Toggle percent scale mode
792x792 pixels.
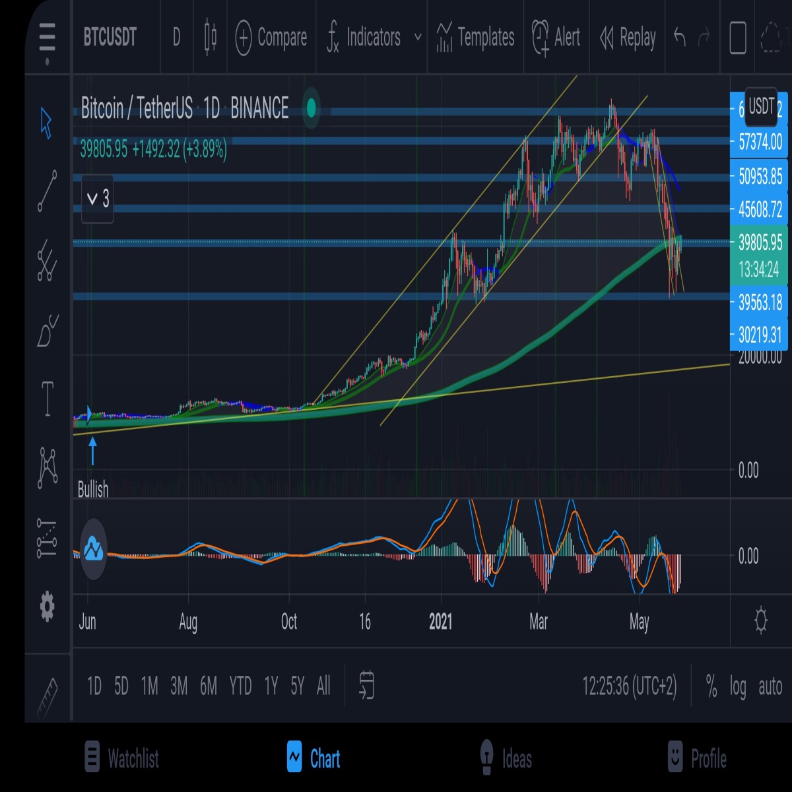(711, 686)
